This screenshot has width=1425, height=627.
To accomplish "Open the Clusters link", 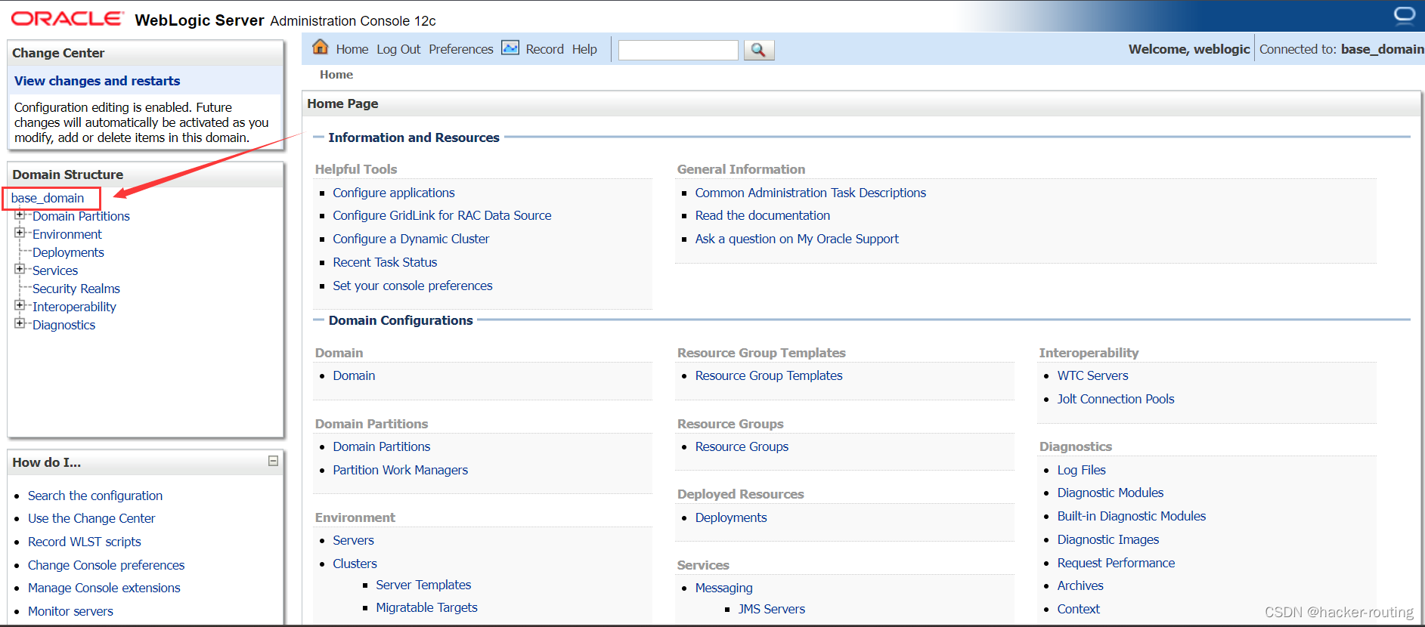I will 355,564.
